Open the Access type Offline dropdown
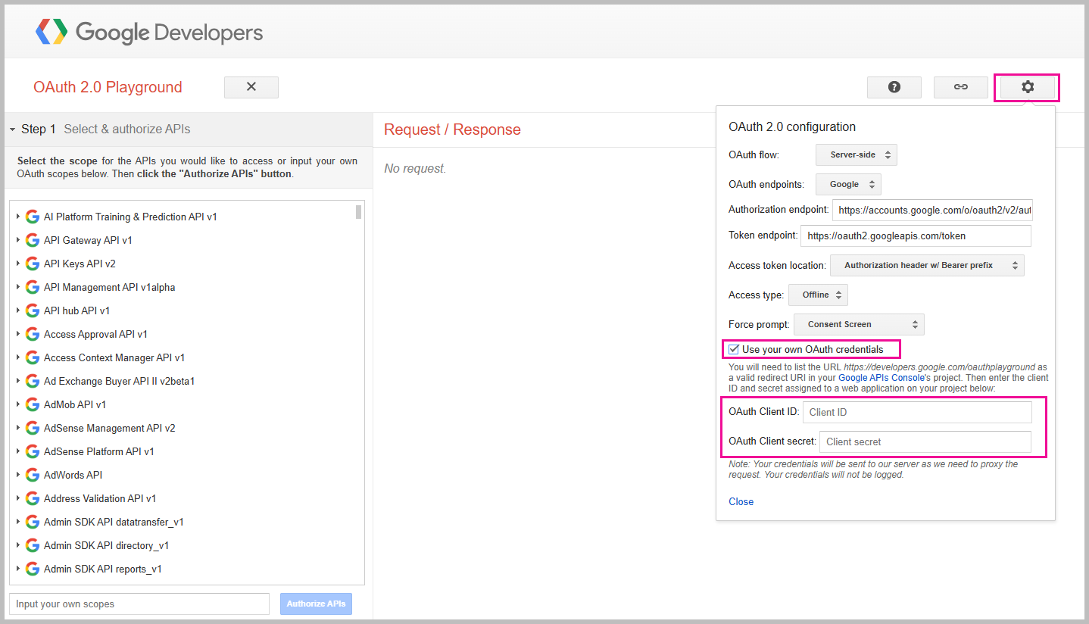Image resolution: width=1089 pixels, height=624 pixels. point(818,295)
